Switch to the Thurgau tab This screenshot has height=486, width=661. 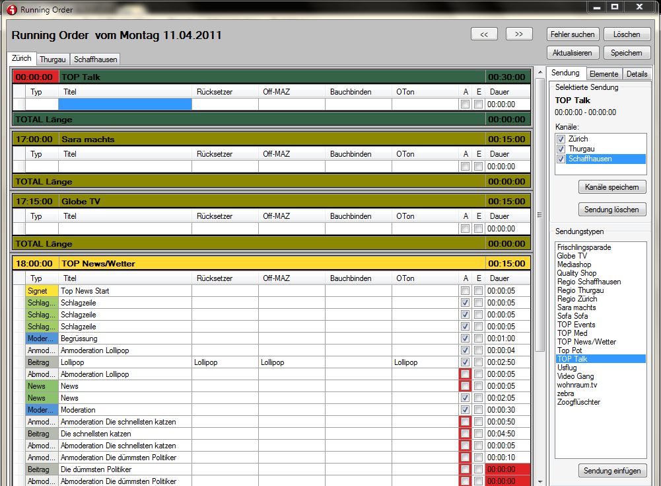53,59
